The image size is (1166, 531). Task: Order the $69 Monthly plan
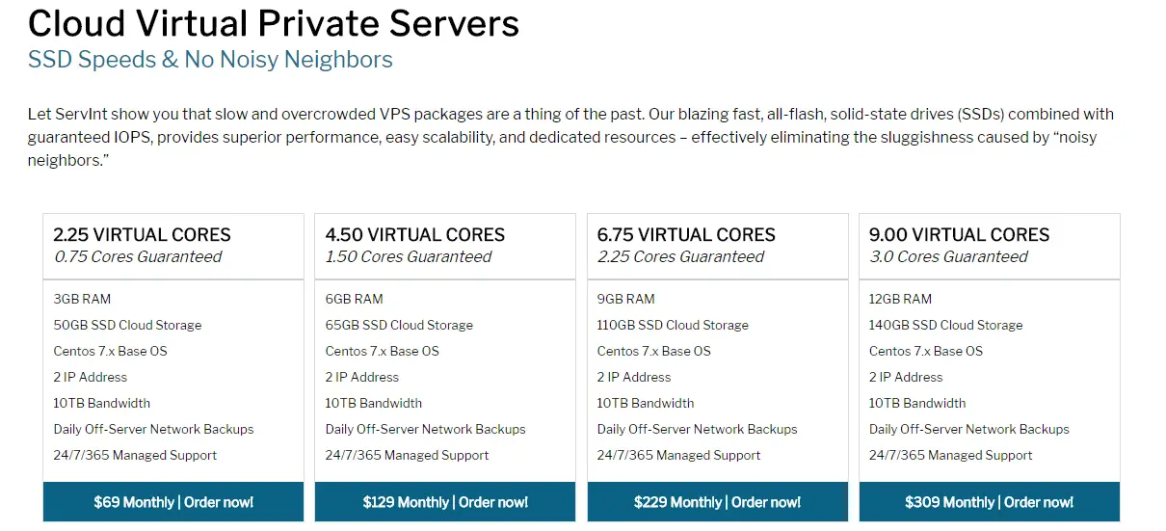(x=173, y=502)
